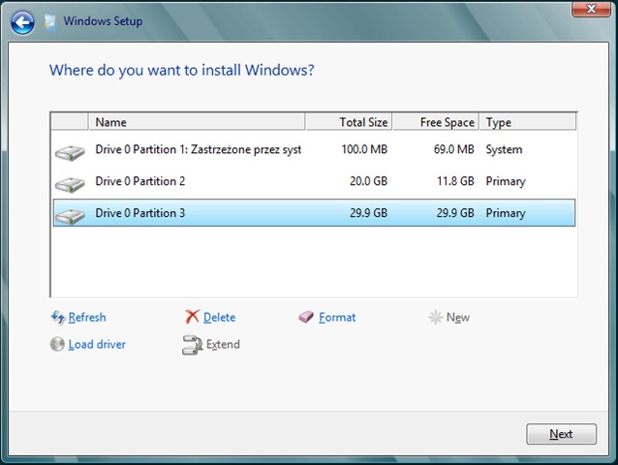Viewport: 618px width, 465px height.
Task: Click the back arrow button
Action: 22,20
